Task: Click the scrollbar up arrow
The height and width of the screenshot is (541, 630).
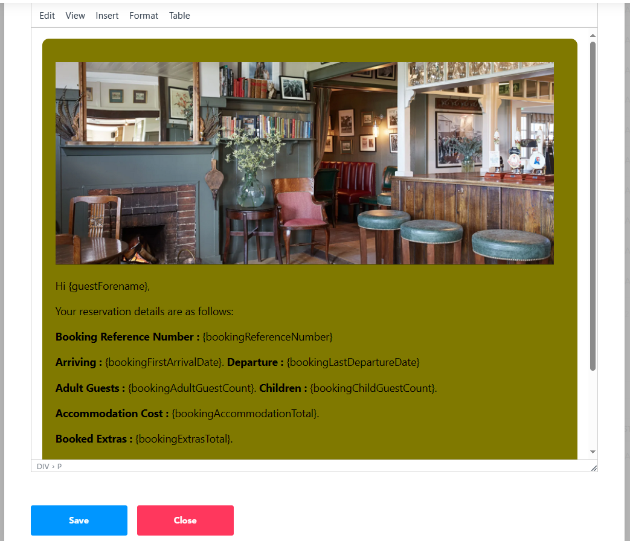Action: tap(593, 36)
